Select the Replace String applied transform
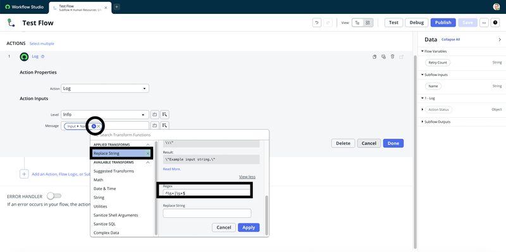 click(121, 153)
